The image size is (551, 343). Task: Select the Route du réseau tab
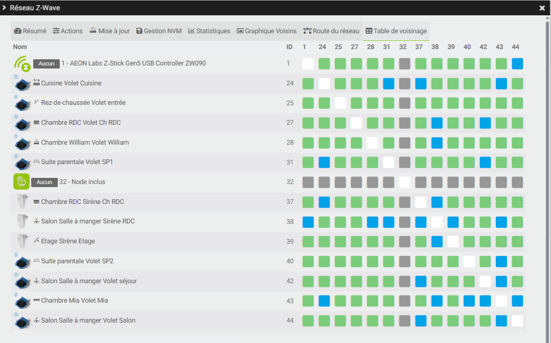point(331,31)
